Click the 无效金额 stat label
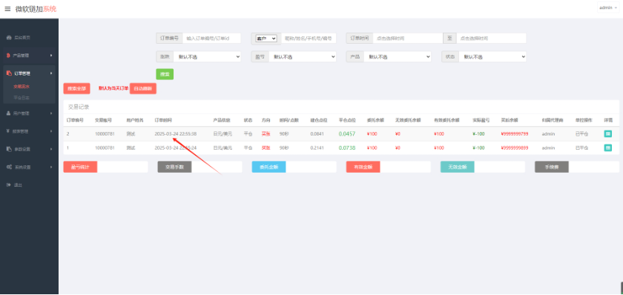 click(458, 168)
